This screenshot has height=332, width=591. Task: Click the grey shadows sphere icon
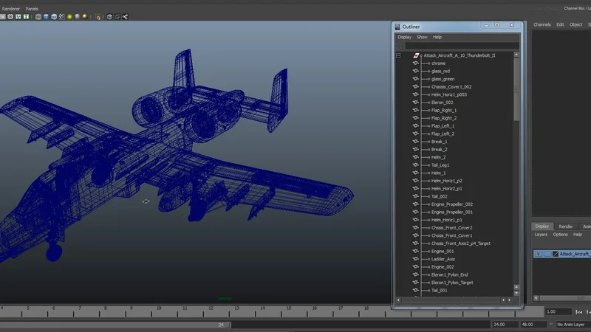[x=78, y=16]
